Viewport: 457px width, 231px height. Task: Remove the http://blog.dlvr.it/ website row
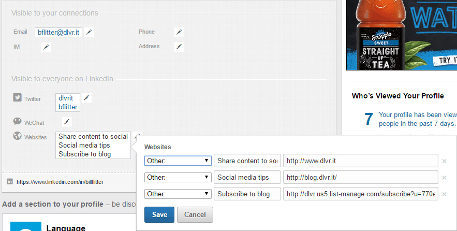click(x=444, y=178)
